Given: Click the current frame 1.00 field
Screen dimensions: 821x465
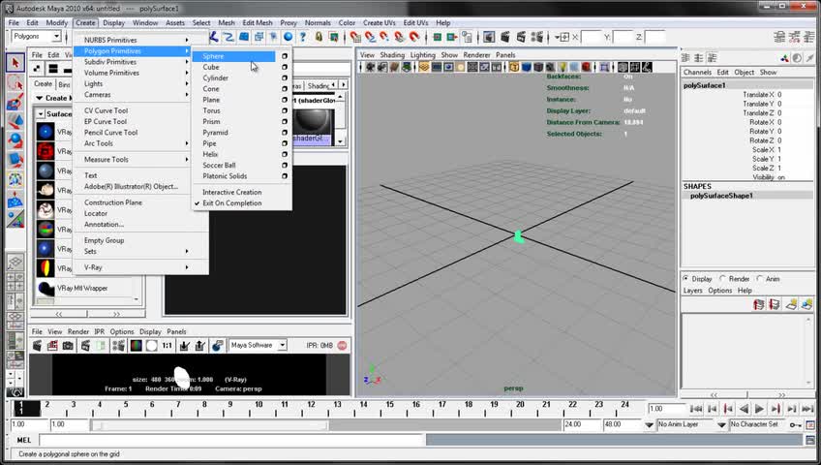Looking at the screenshot, I should 666,409.
